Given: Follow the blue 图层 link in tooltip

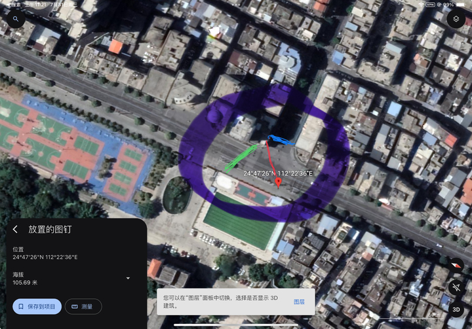Looking at the screenshot, I should coord(299,302).
